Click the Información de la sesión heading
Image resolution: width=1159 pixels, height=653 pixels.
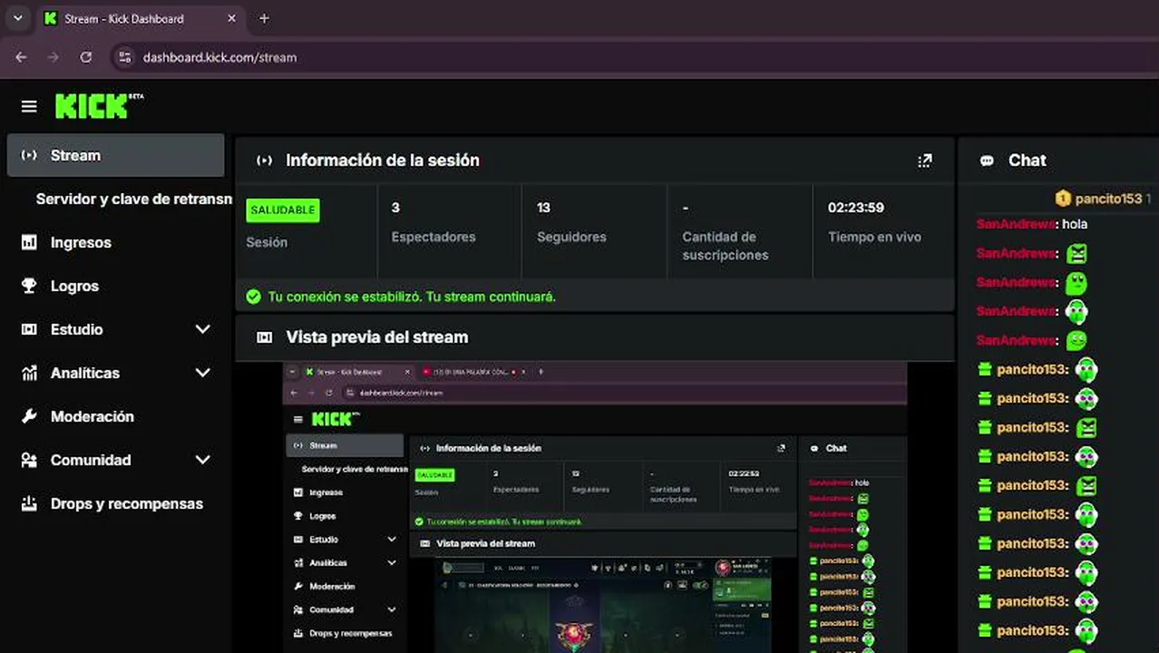[383, 161]
